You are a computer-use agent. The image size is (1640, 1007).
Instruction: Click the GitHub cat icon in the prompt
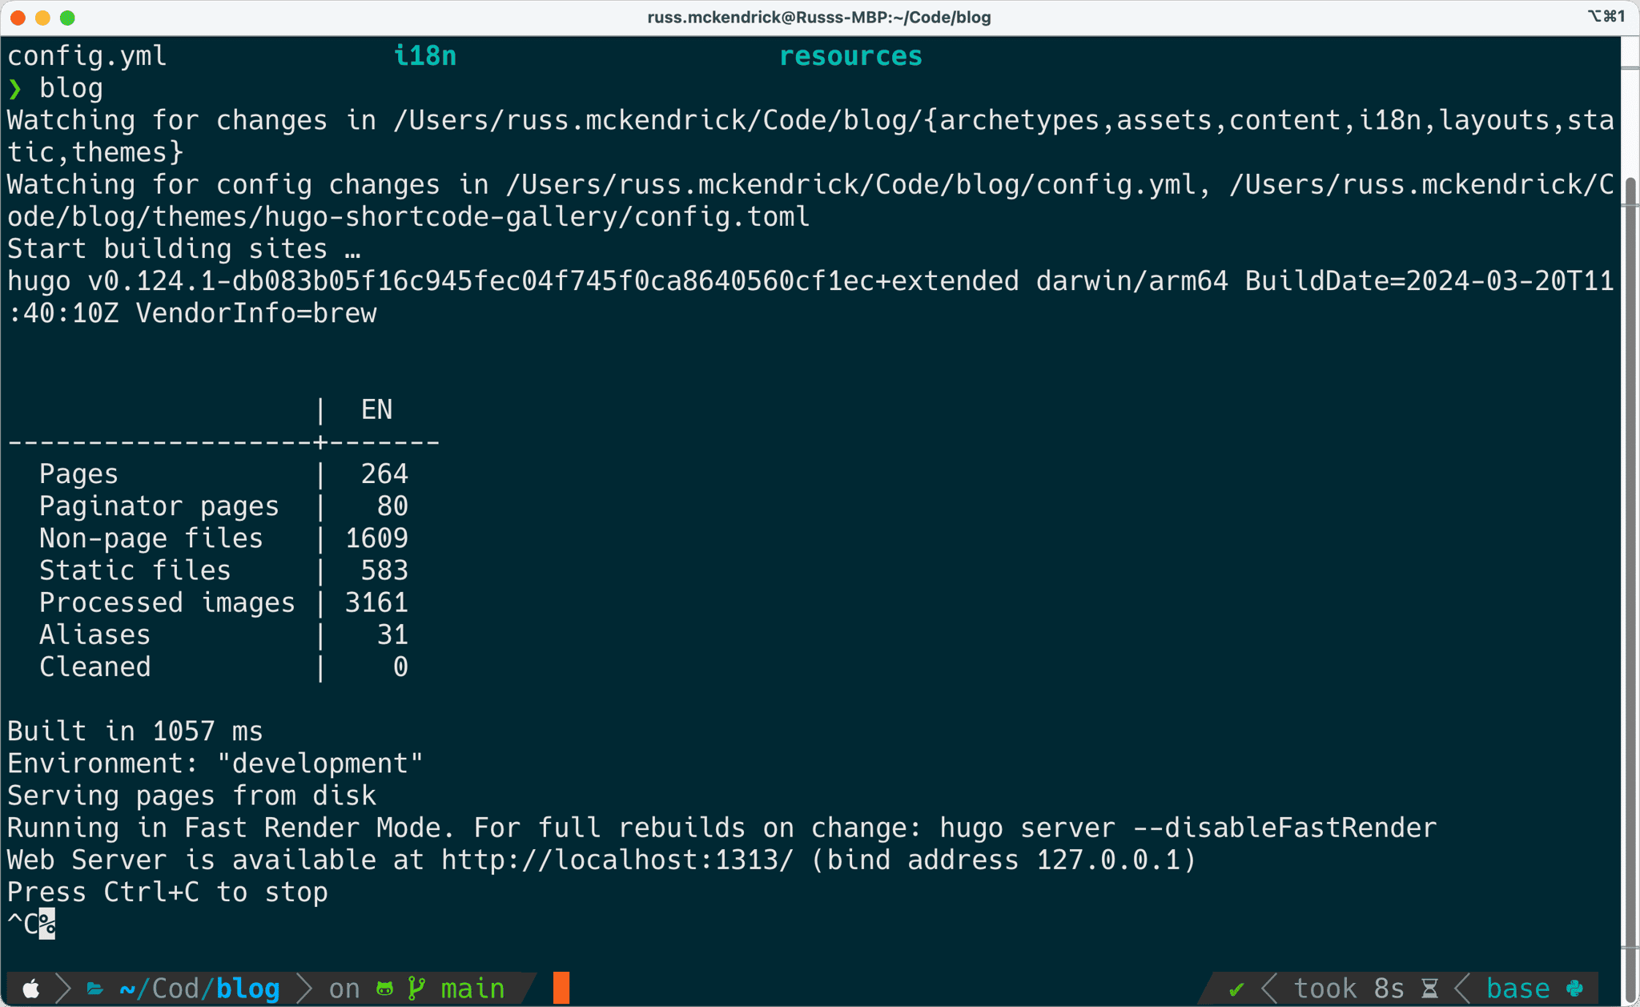click(384, 989)
